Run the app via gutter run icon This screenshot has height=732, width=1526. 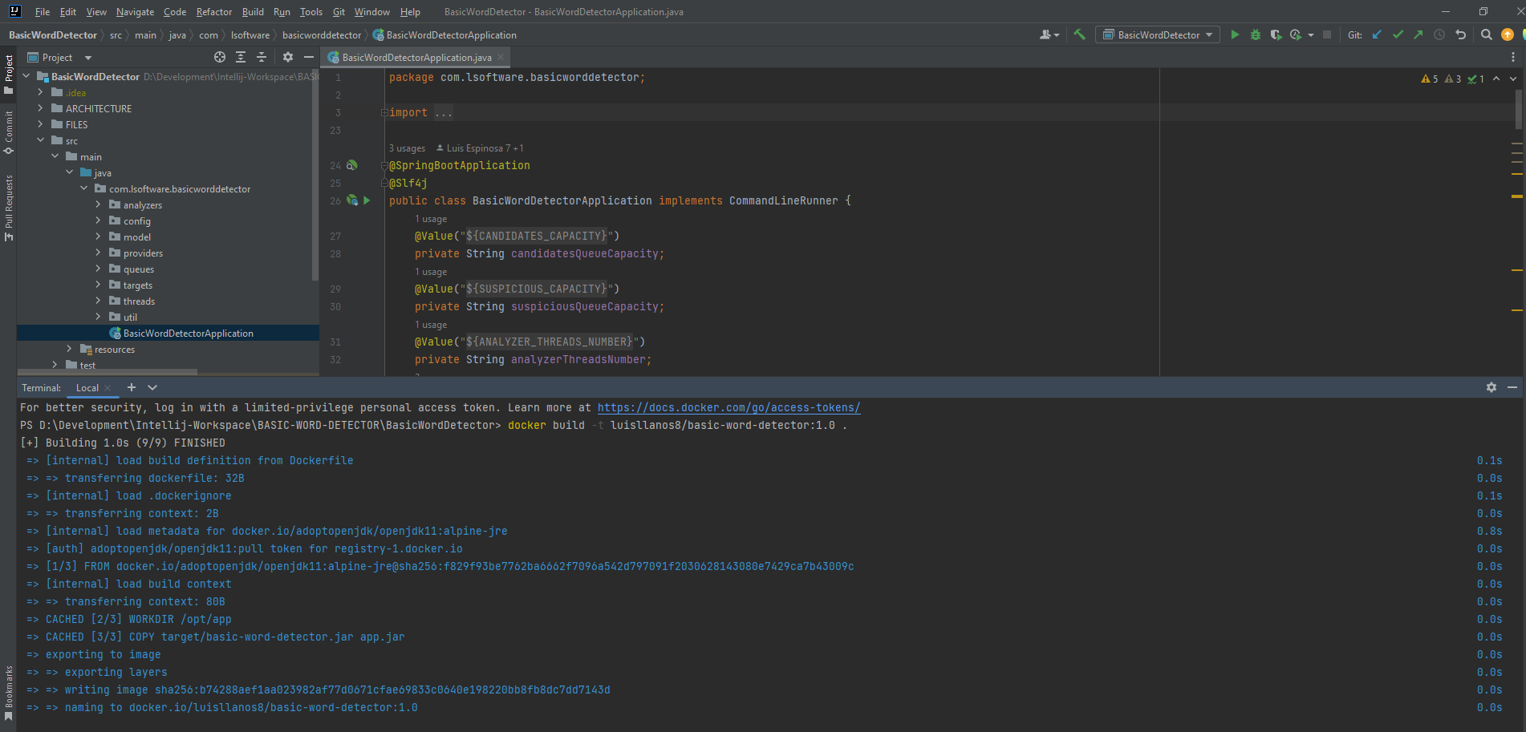[366, 200]
